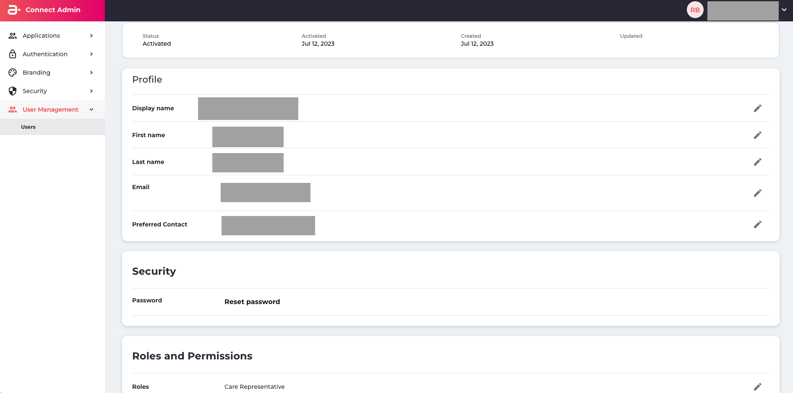
Task: Click the Activated date Jul 12, 2023
Action: [318, 44]
